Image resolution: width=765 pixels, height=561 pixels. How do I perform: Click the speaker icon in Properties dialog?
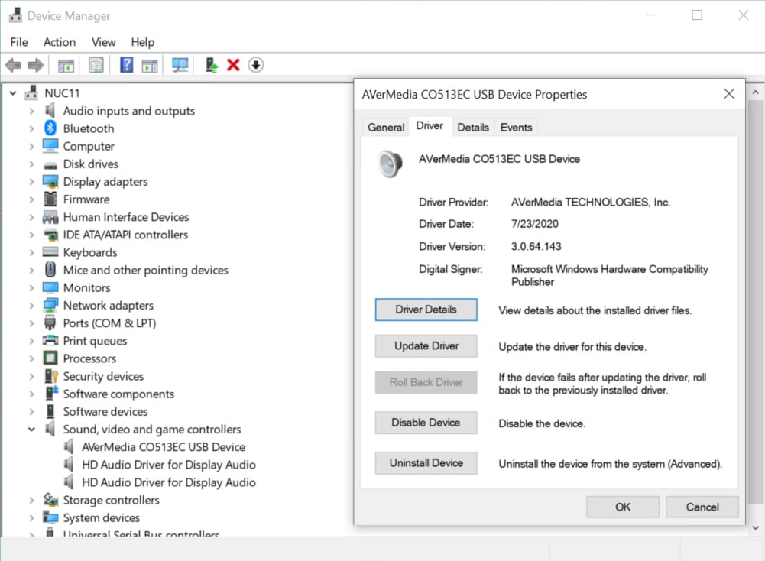pyautogui.click(x=390, y=164)
